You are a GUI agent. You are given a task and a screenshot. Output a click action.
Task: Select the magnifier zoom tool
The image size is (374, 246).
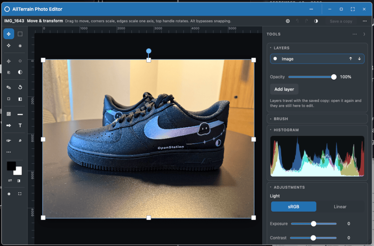pyautogui.click(x=20, y=140)
